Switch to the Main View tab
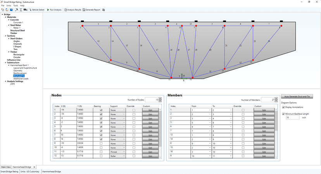Image resolution: width=321 pixels, height=174 pixels. tap(6, 167)
